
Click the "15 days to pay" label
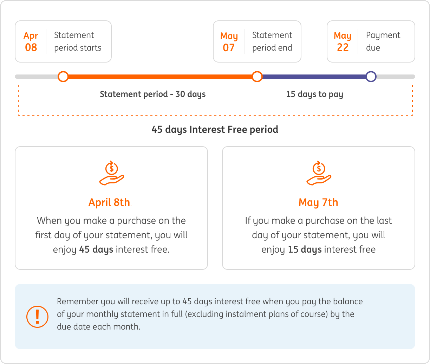pyautogui.click(x=314, y=94)
